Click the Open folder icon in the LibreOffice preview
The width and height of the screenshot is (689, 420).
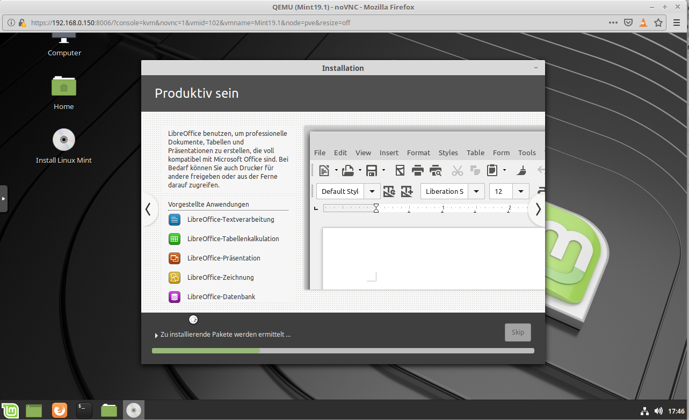348,171
